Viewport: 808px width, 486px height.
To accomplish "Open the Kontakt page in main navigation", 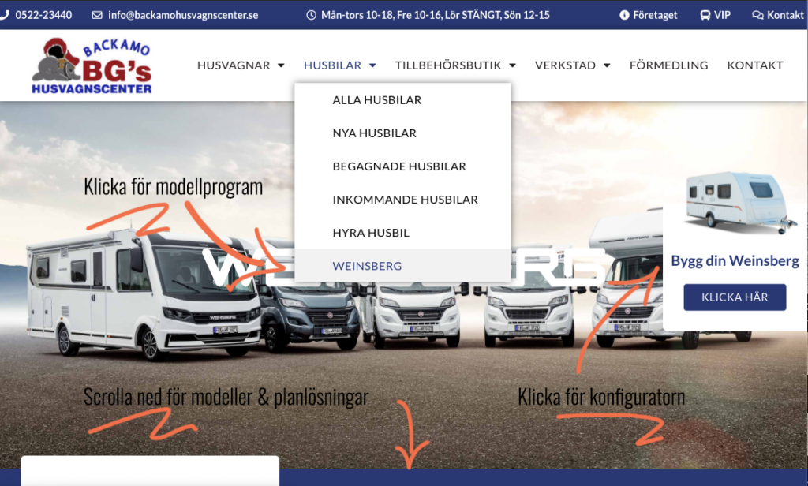I will (x=755, y=65).
